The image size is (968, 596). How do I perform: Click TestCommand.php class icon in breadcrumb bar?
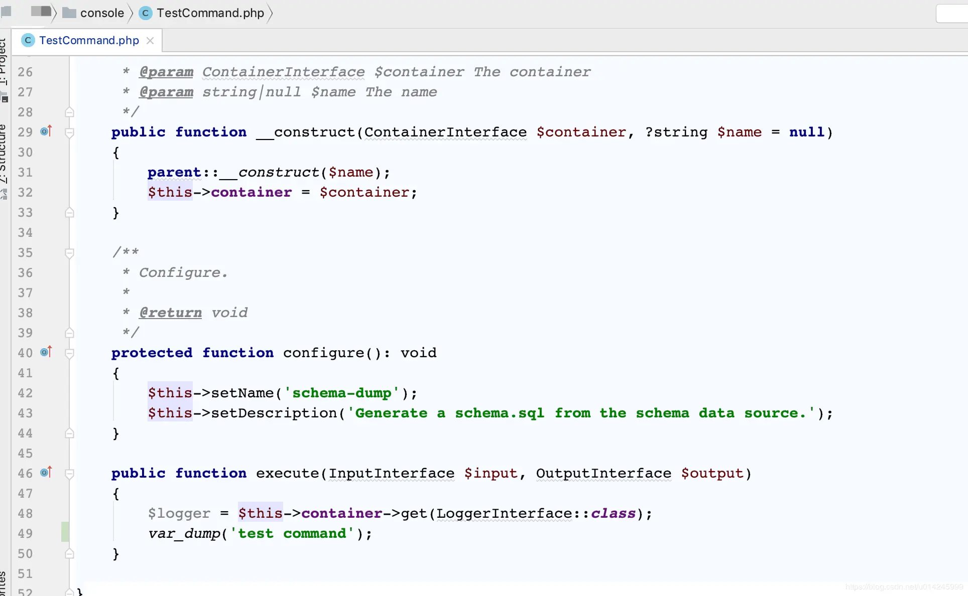(145, 13)
